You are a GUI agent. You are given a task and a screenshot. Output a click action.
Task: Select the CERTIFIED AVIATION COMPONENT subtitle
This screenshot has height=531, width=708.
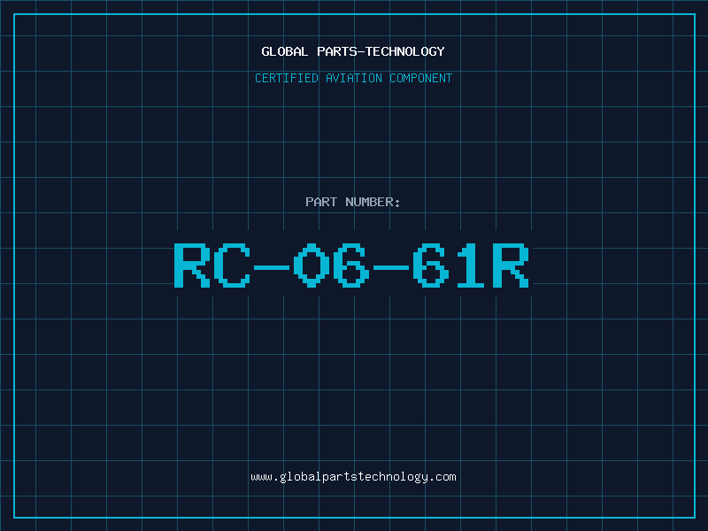[353, 78]
